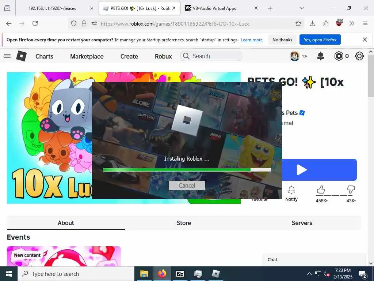Viewport: 374px width, 281px height.
Task: Click blue Play button
Action: (319, 170)
